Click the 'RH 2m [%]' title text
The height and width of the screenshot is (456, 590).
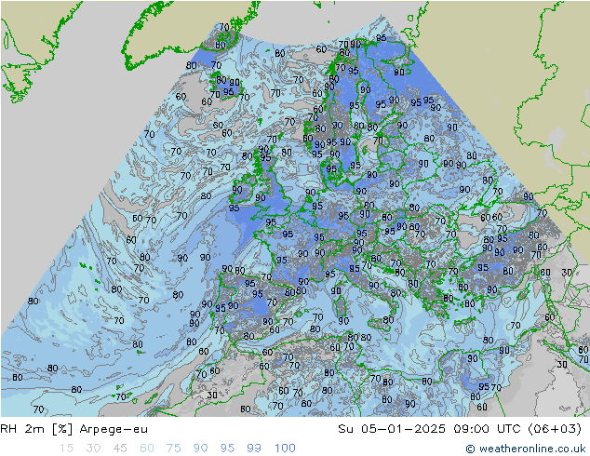[36, 429]
